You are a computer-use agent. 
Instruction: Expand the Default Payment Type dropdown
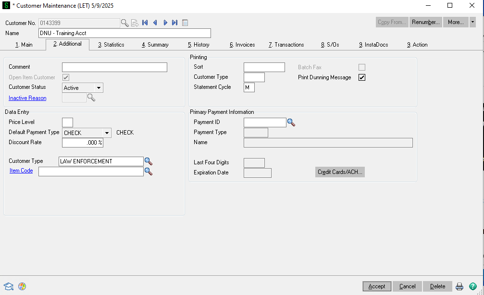click(107, 133)
